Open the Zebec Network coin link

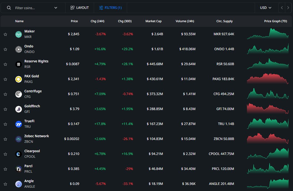click(x=37, y=136)
